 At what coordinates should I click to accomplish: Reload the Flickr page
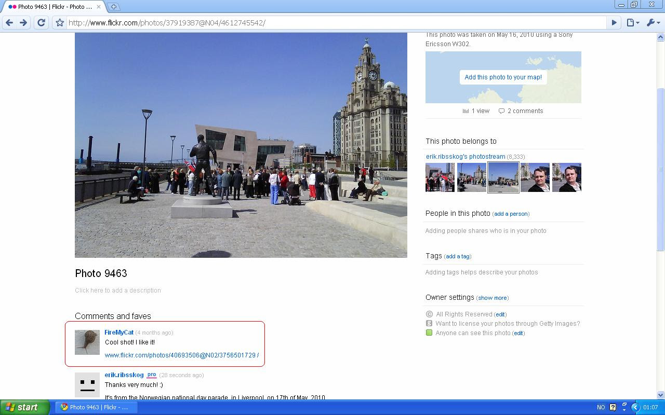42,22
